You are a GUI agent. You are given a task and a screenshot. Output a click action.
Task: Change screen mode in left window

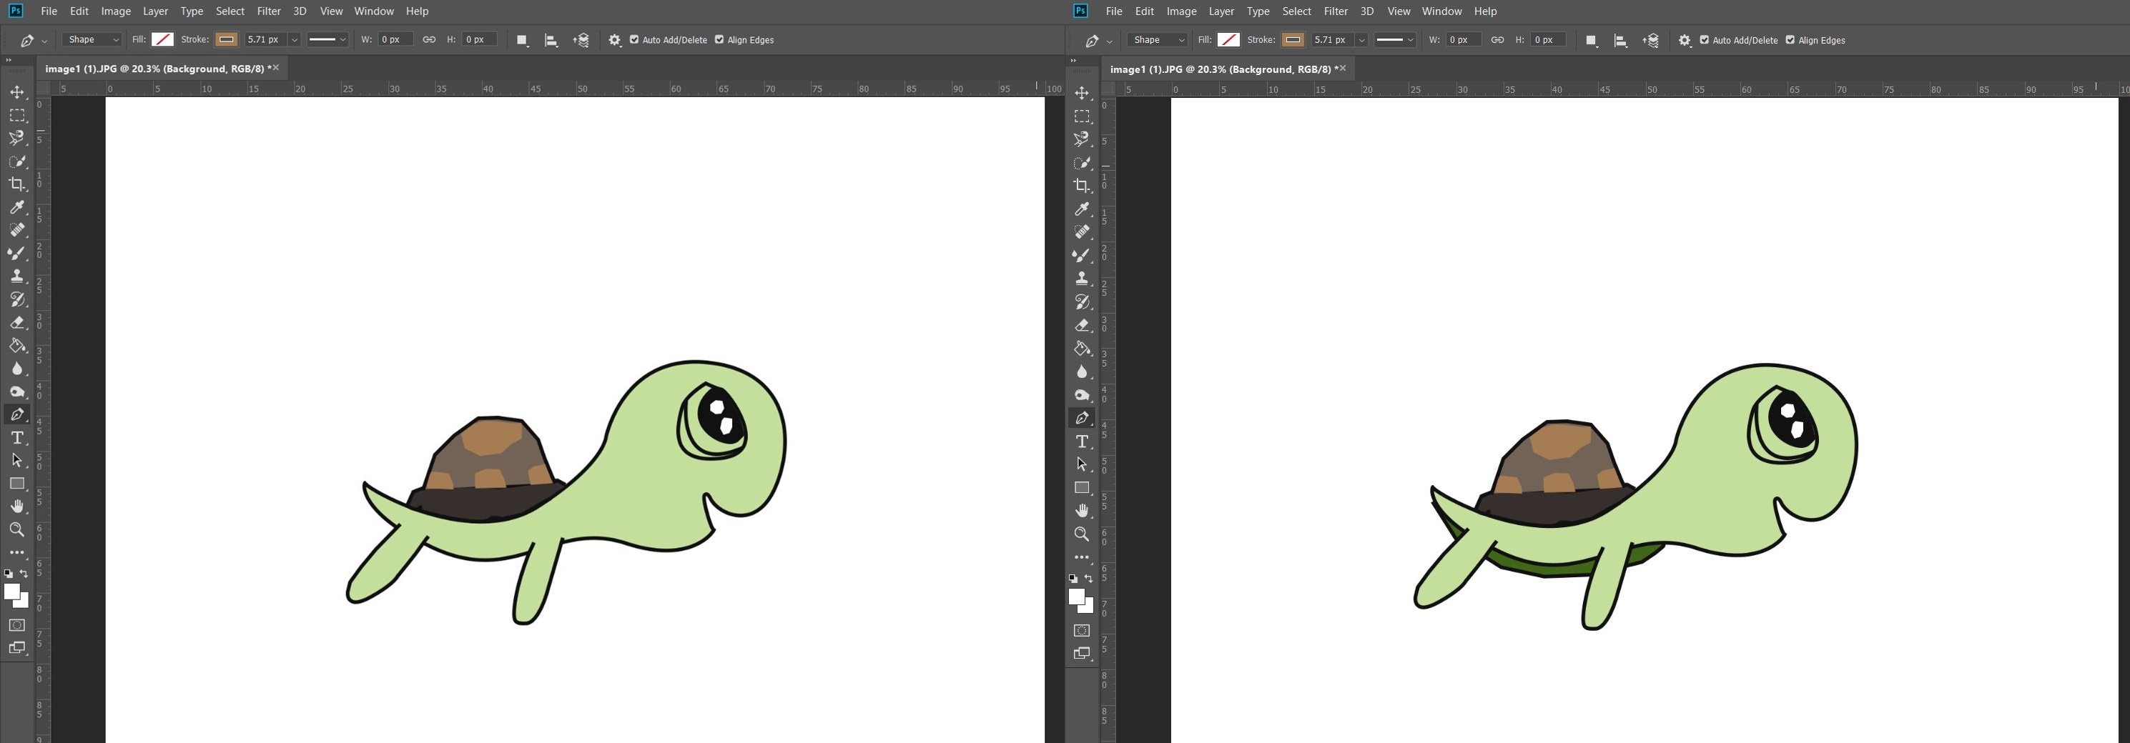click(16, 648)
